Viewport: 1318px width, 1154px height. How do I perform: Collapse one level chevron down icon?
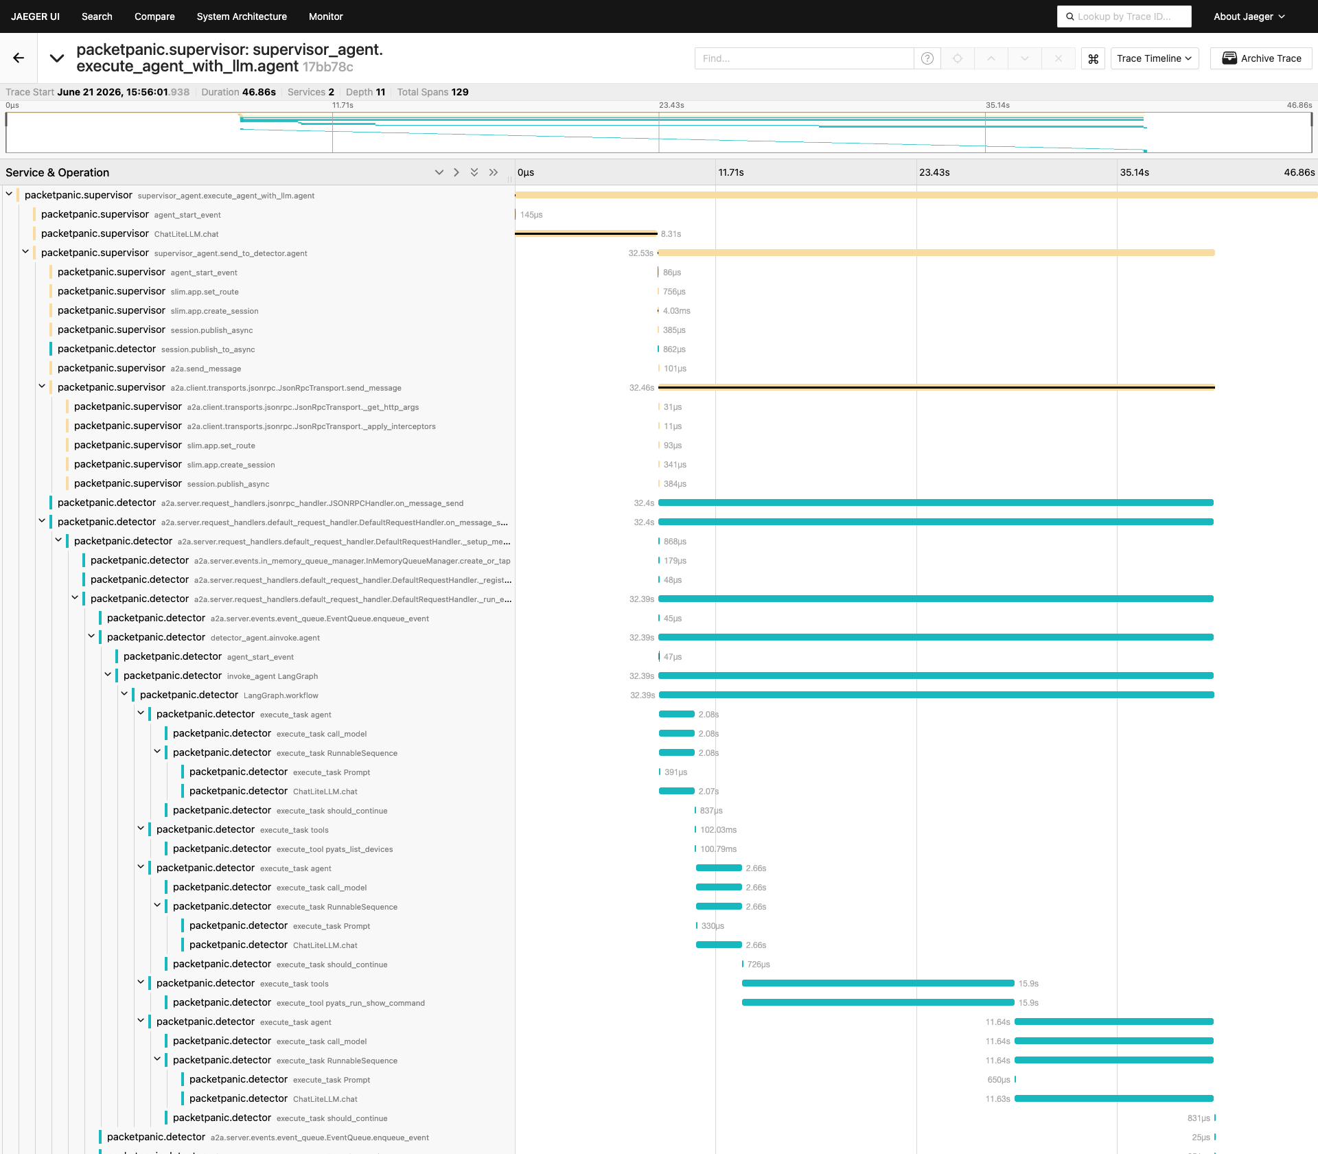(439, 172)
